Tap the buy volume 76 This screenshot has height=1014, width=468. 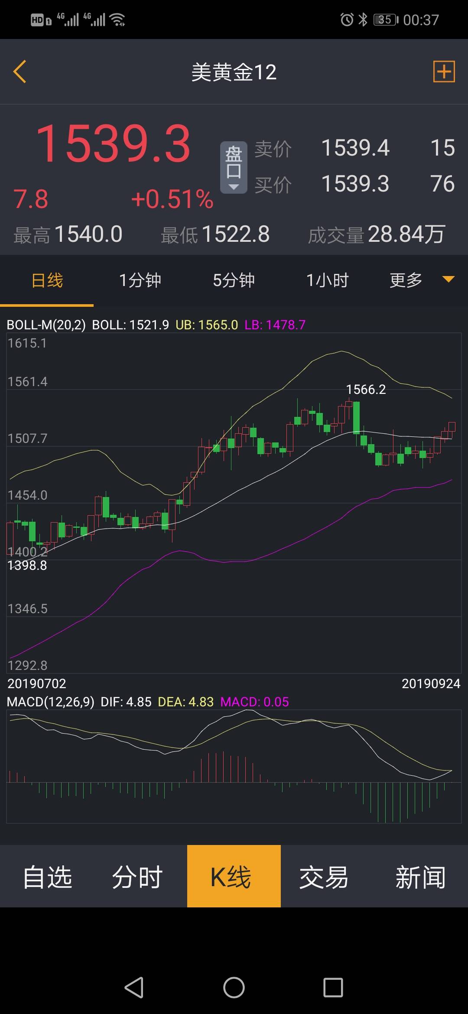tap(442, 184)
